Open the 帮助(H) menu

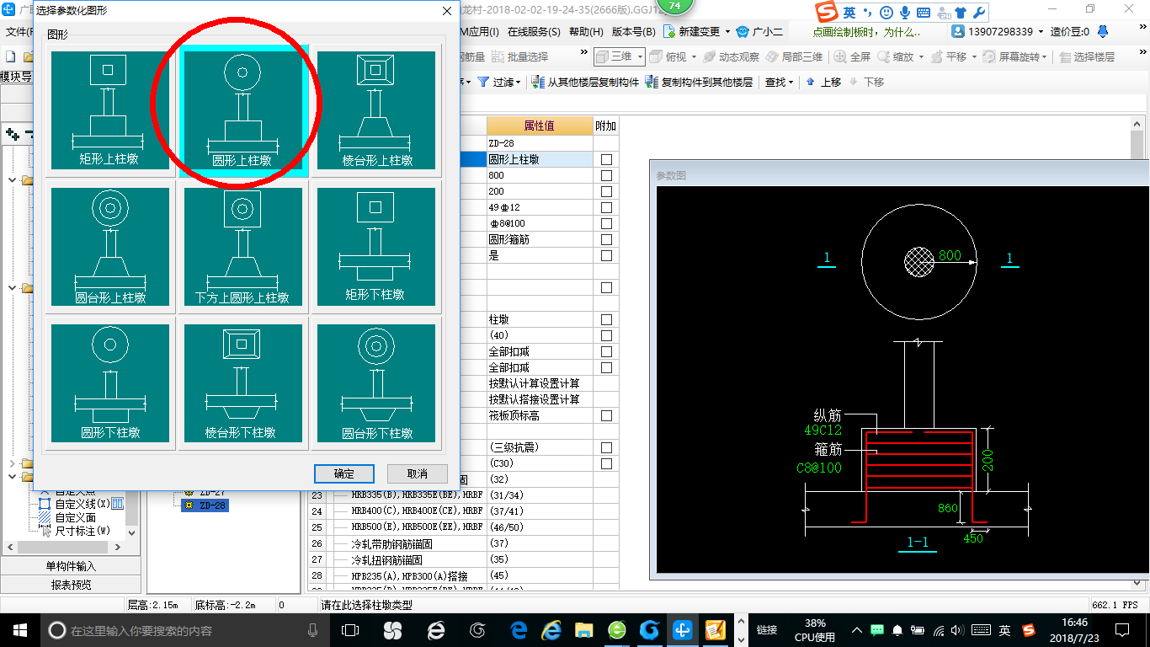(x=586, y=32)
